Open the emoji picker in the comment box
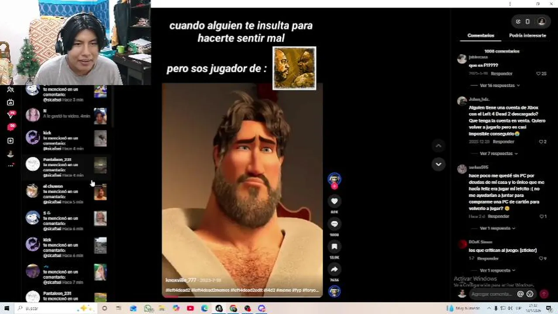Screen dimensions: 558x314 pos(530,294)
